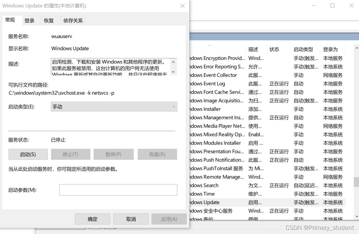The width and height of the screenshot is (359, 234).
Task: Maximize the Services window
Action: pyautogui.click(x=332, y=5)
